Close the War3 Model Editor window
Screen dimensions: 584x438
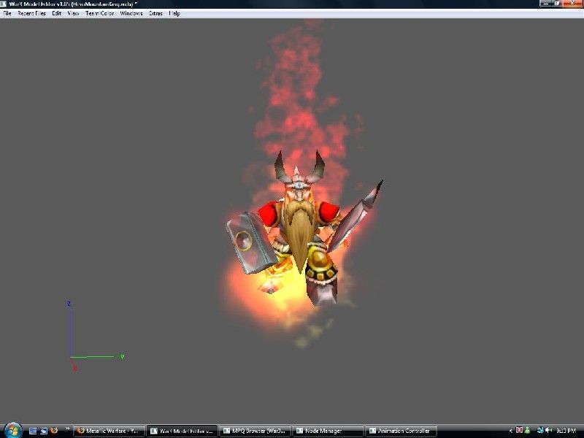coord(574,4)
